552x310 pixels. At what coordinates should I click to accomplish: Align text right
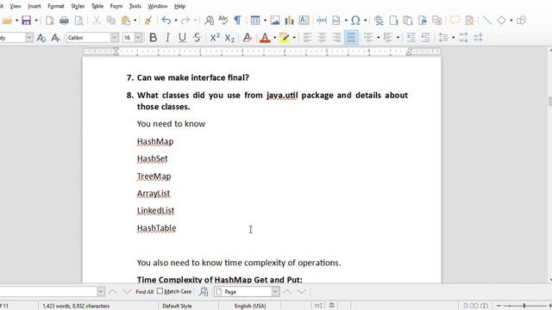(x=336, y=37)
